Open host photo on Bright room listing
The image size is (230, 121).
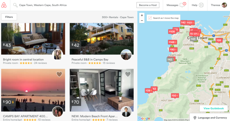[x=57, y=55]
